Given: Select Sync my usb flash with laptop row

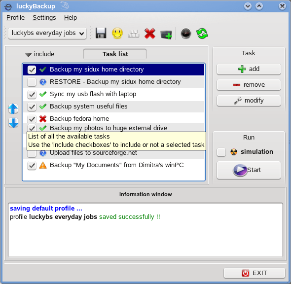Looking at the screenshot, I should 113,94.
